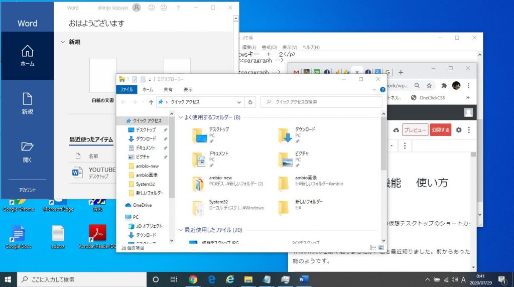514x287 pixels.
Task: Select the ダウンロード folder icon in content
Action: (285, 135)
